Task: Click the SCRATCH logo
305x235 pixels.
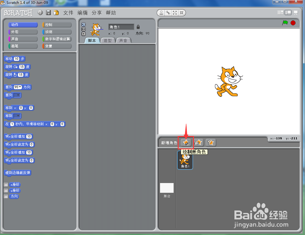Action: click(18, 13)
